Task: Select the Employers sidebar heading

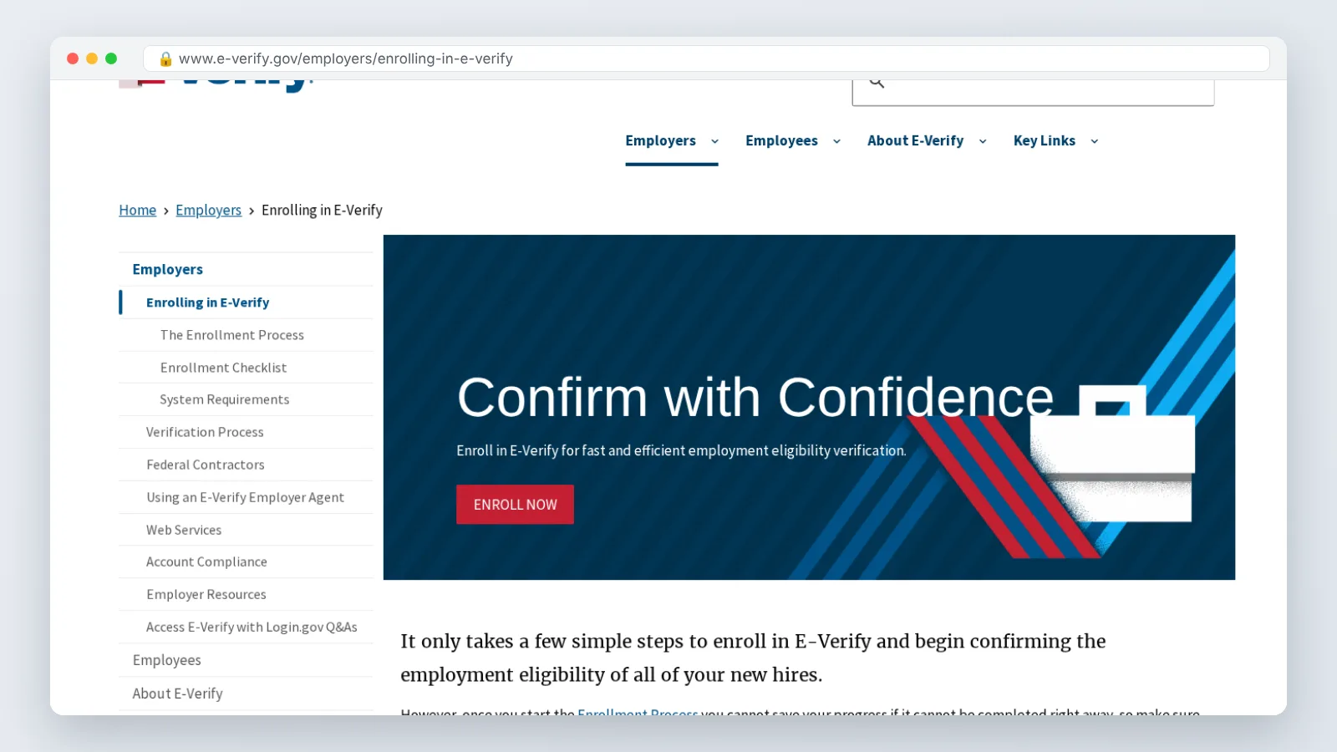Action: (167, 269)
